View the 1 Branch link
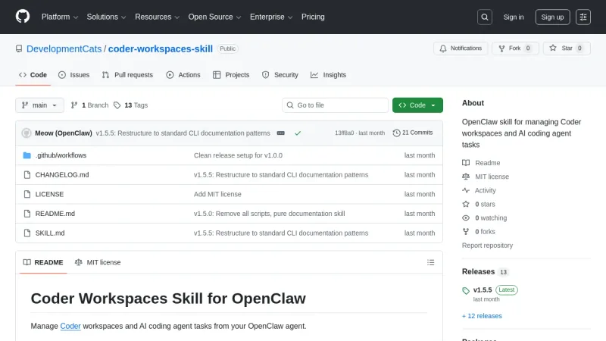 point(89,105)
